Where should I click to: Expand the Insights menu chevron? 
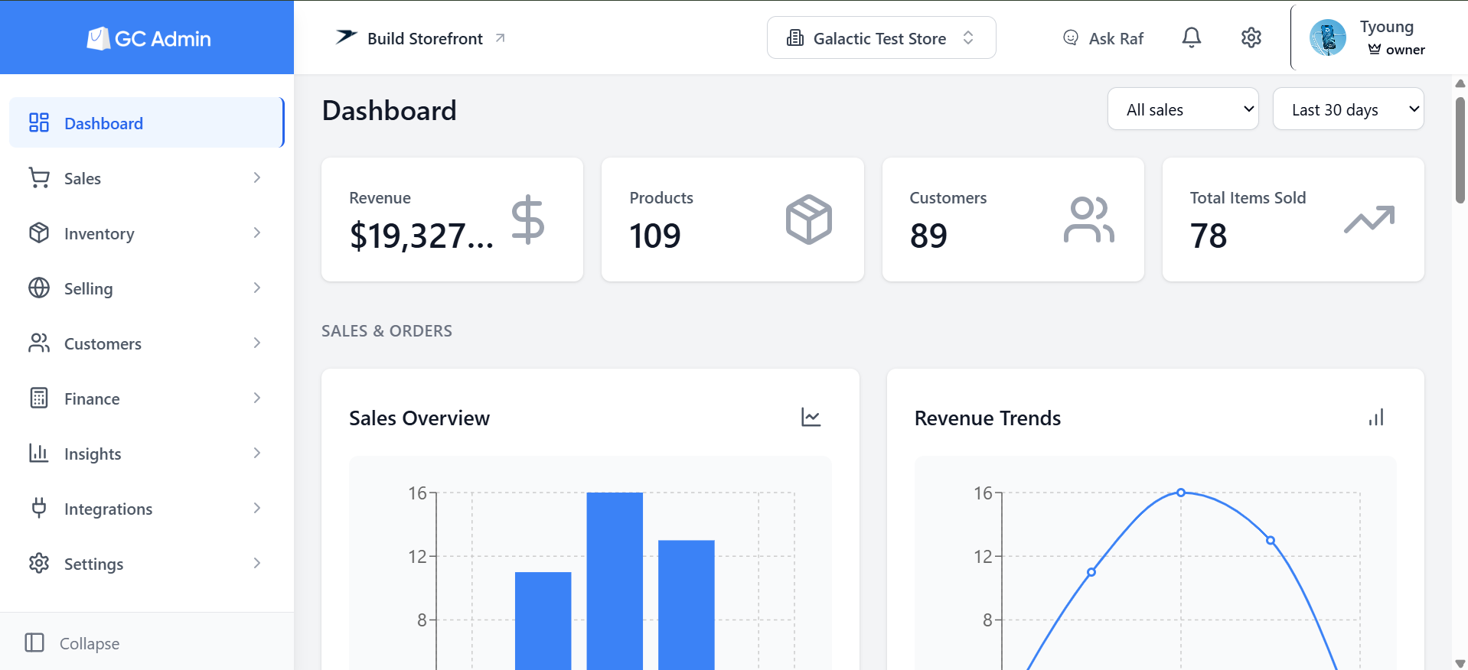coord(257,453)
